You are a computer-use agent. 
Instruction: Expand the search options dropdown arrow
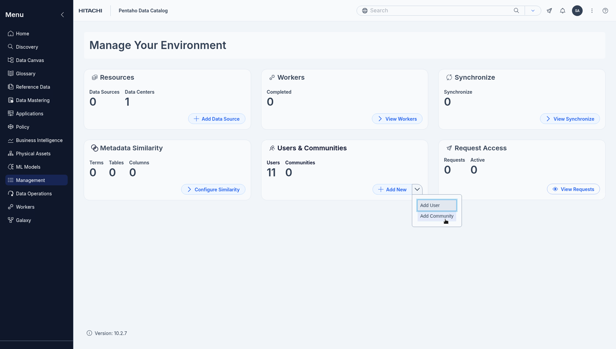pos(533,11)
